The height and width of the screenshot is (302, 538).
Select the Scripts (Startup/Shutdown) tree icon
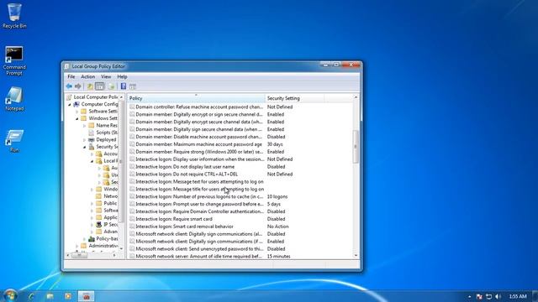tap(92, 133)
